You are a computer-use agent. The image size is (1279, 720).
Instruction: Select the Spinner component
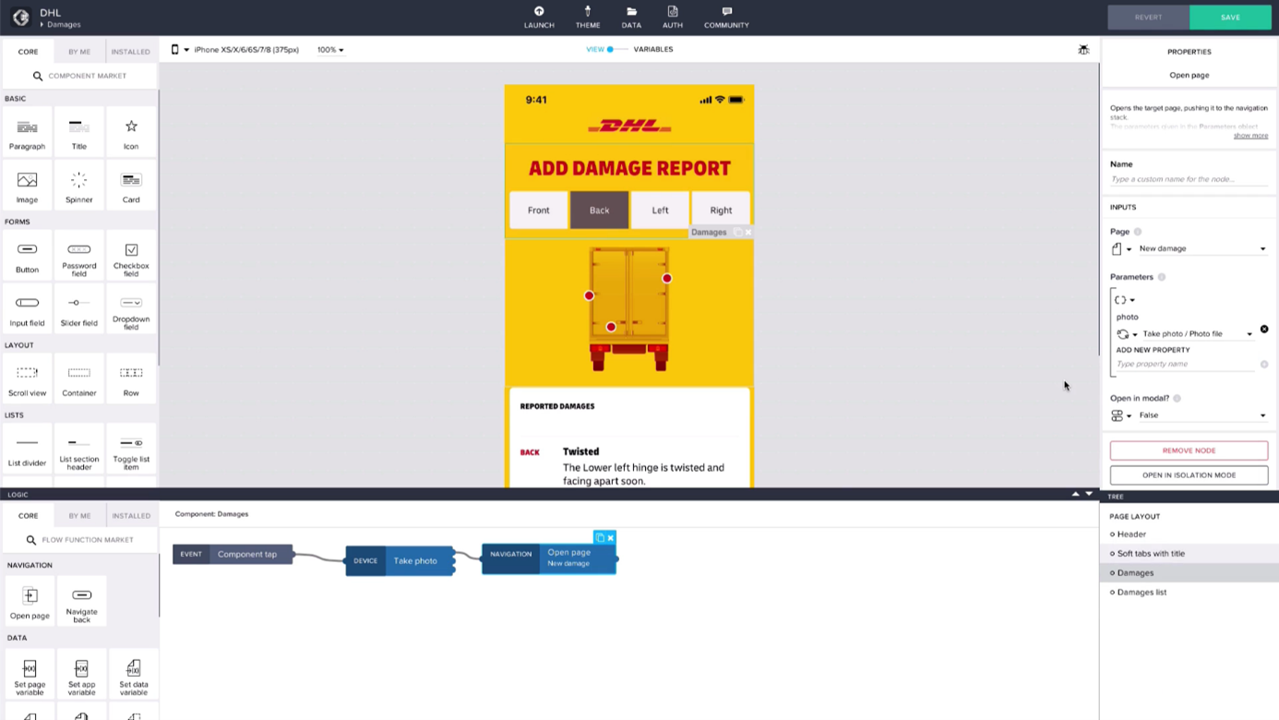pyautogui.click(x=79, y=186)
